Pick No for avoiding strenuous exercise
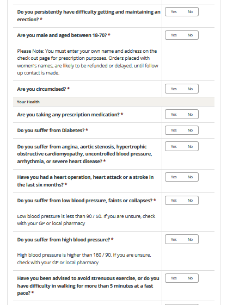This screenshot has height=305, width=227. click(x=190, y=278)
